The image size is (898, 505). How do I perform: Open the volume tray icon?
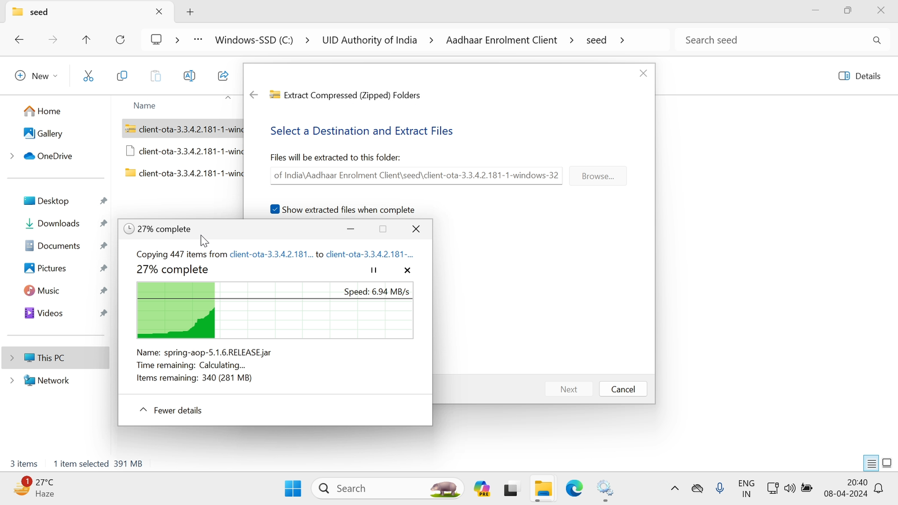click(x=790, y=488)
